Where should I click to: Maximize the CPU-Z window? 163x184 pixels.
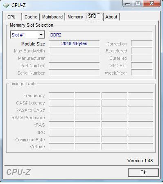[x=138, y=4]
